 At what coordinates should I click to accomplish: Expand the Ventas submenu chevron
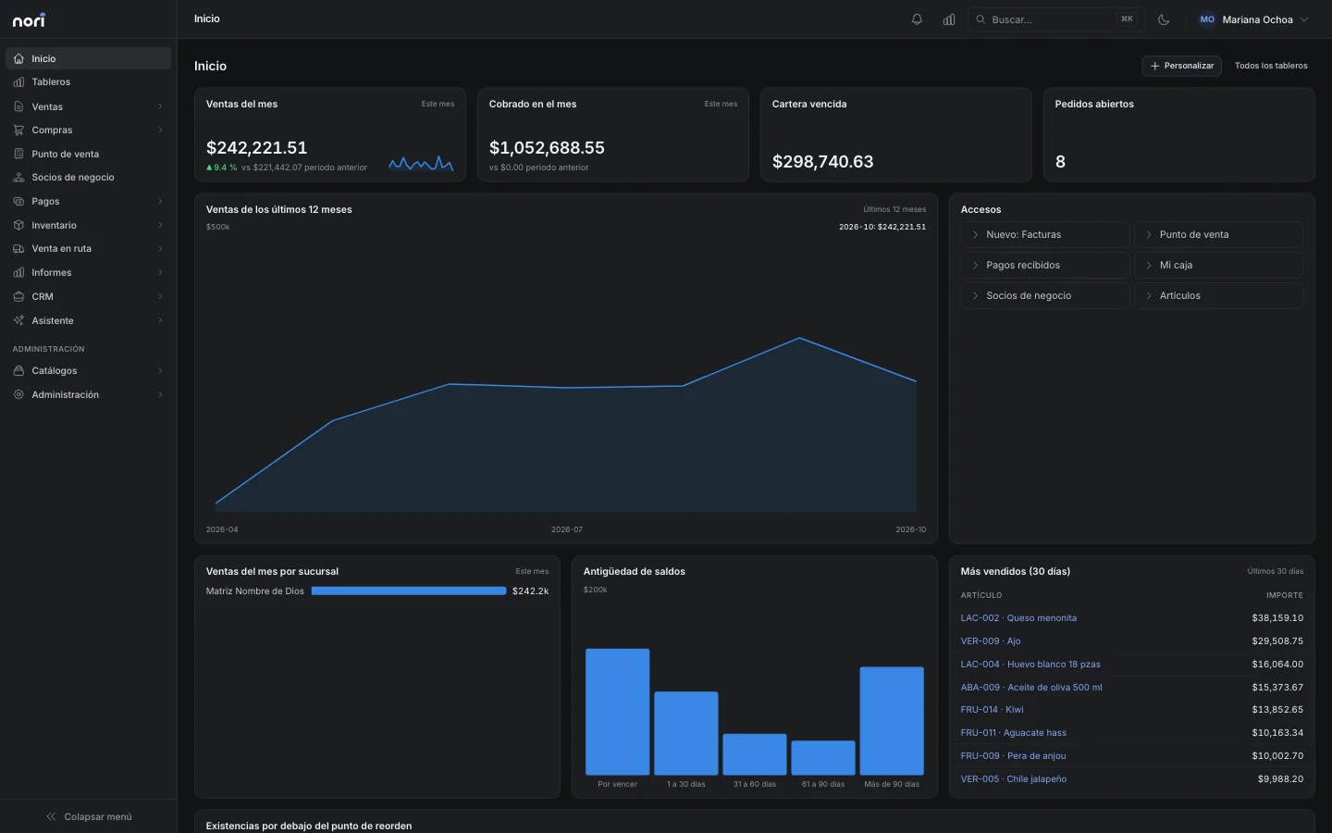coord(160,106)
